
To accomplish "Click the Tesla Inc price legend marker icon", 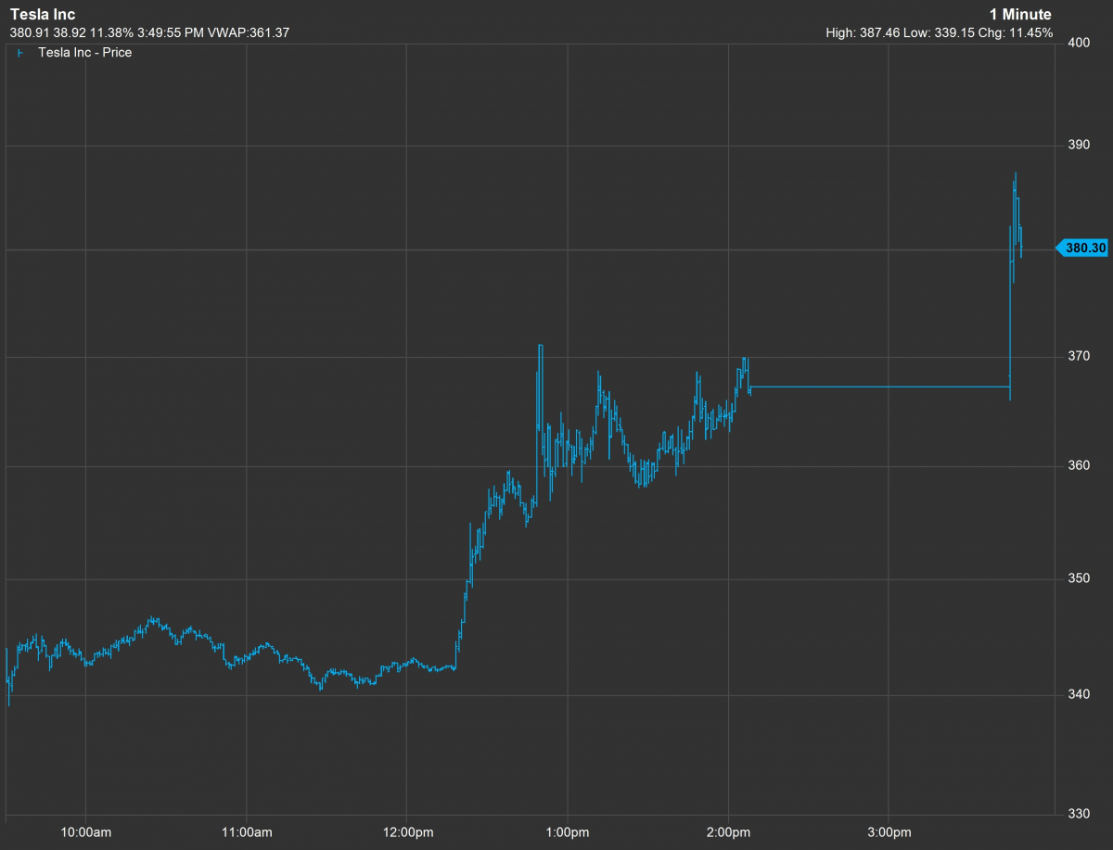I will click(x=19, y=53).
